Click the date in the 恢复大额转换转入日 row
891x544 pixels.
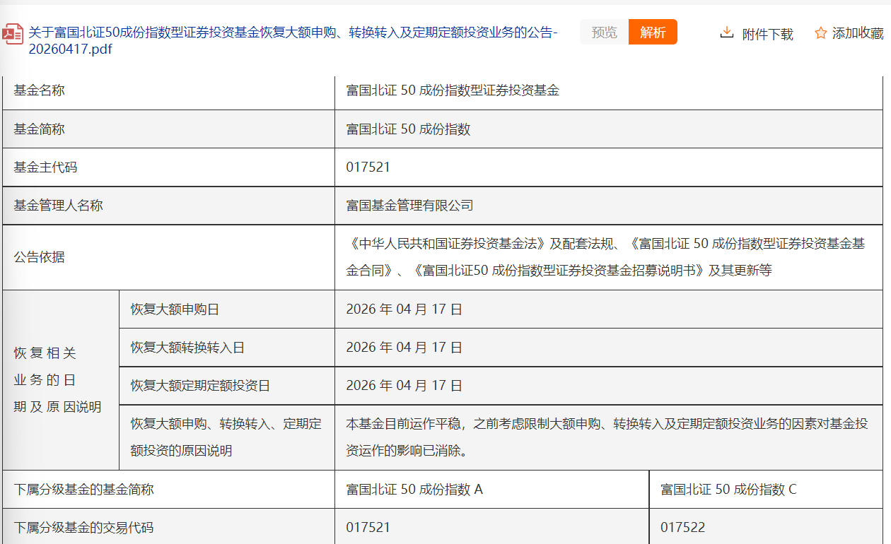tap(404, 348)
